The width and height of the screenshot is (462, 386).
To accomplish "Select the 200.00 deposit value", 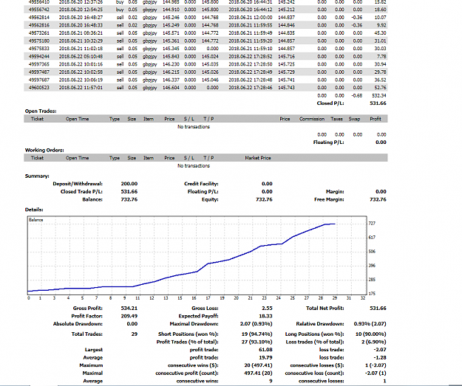I will tap(129, 184).
